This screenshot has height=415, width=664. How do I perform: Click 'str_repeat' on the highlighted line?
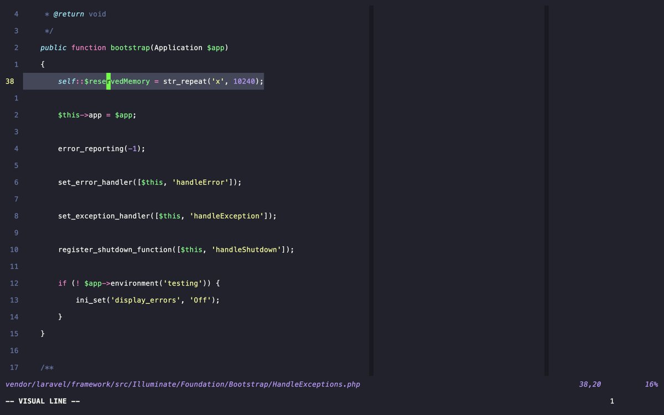[185, 81]
